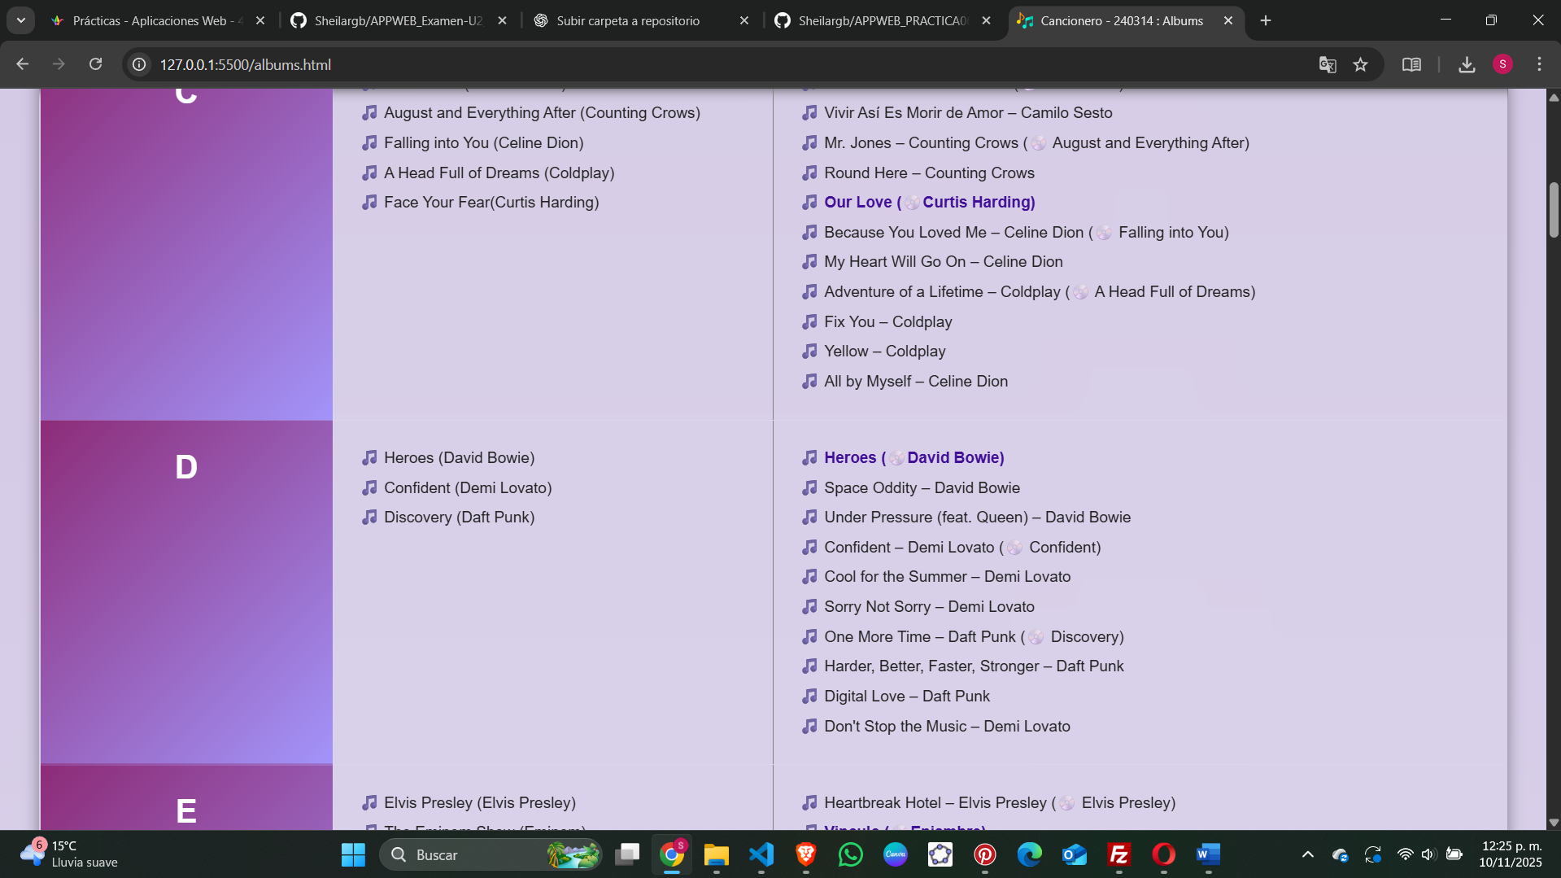Image resolution: width=1561 pixels, height=878 pixels.
Task: Reload the albums page
Action: click(x=95, y=64)
